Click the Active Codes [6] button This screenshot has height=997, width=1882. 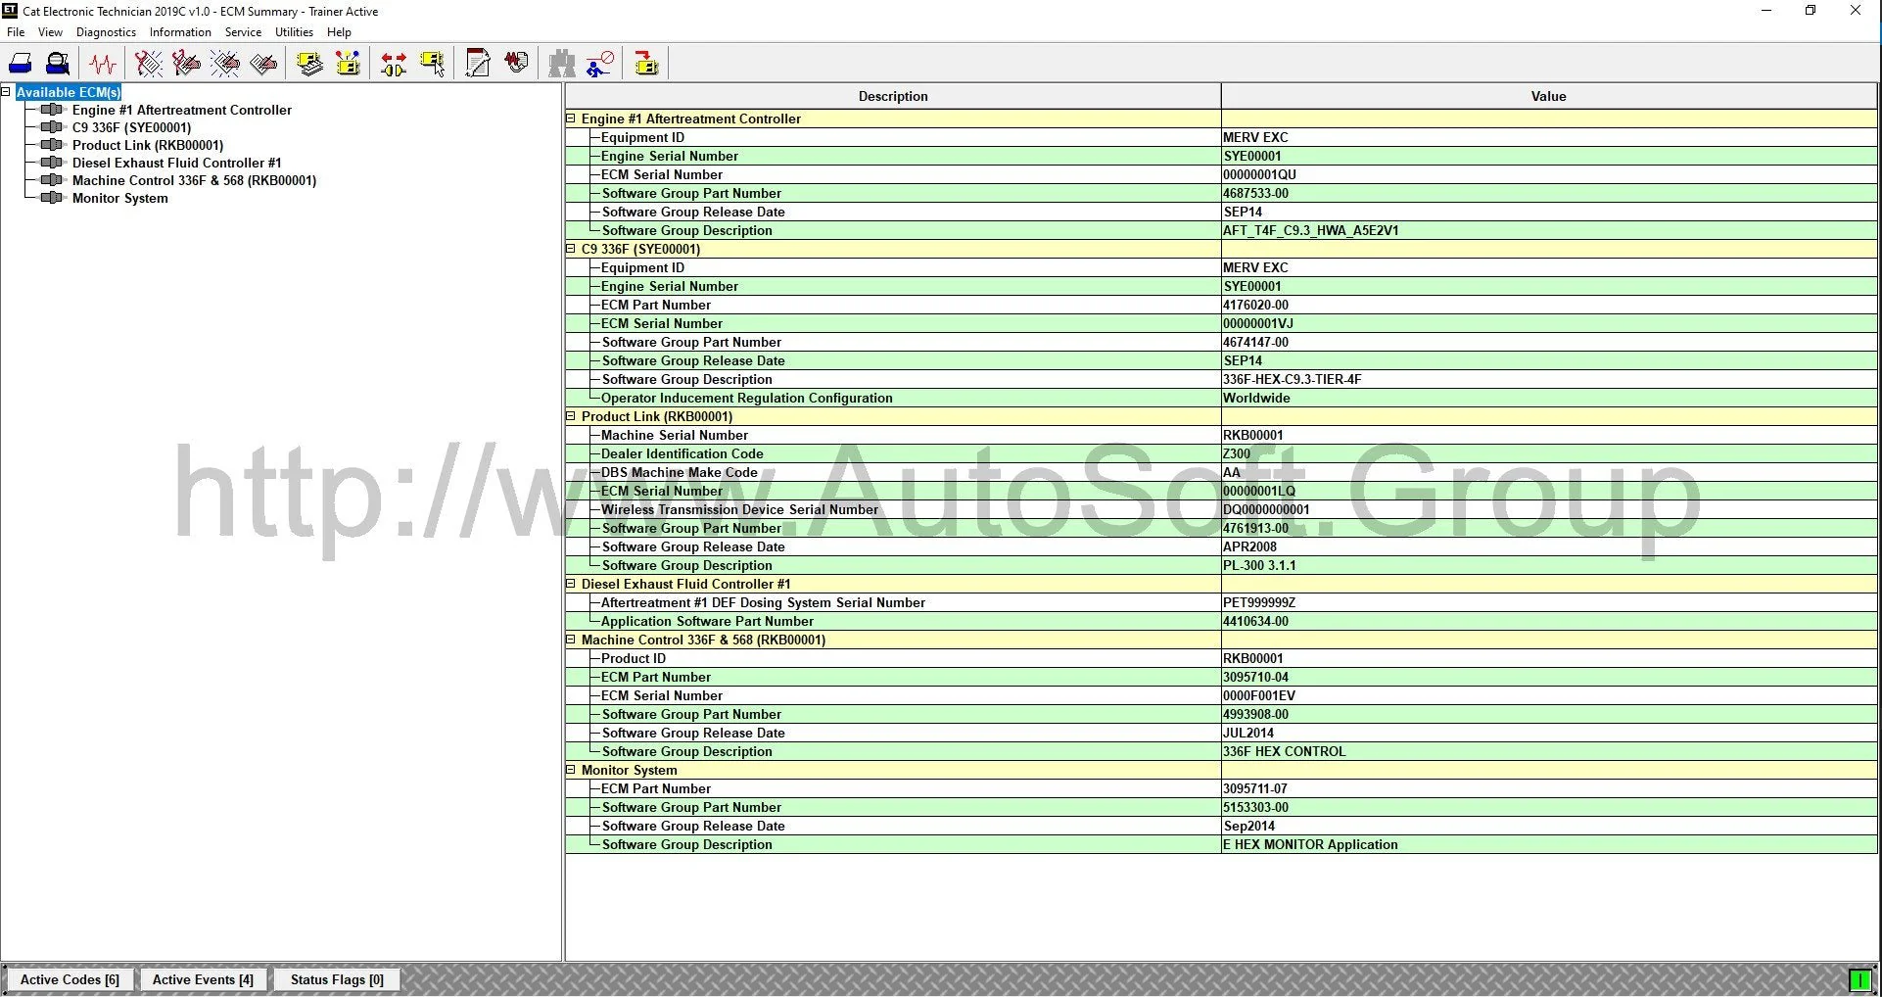pos(70,979)
